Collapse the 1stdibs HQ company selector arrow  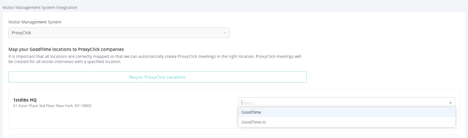450,102
